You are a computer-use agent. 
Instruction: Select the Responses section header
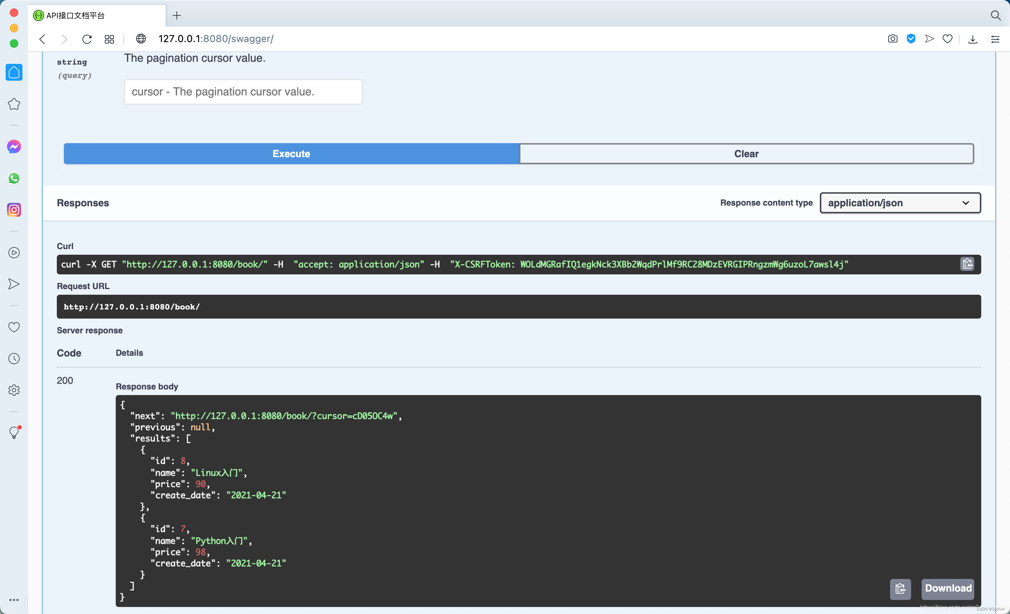(82, 202)
